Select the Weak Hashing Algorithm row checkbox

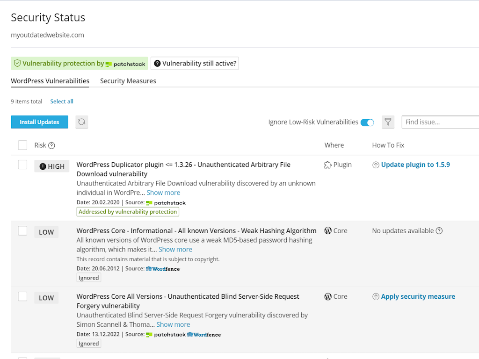pyautogui.click(x=22, y=230)
